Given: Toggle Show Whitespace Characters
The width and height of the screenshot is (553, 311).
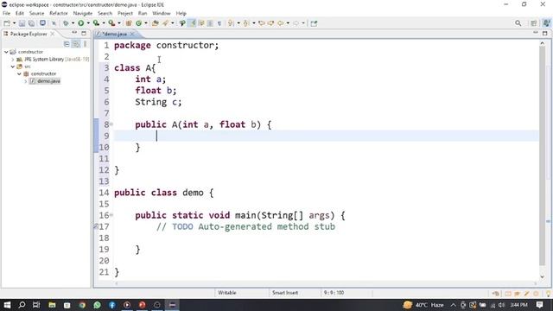Looking at the screenshot, I should [x=219, y=23].
